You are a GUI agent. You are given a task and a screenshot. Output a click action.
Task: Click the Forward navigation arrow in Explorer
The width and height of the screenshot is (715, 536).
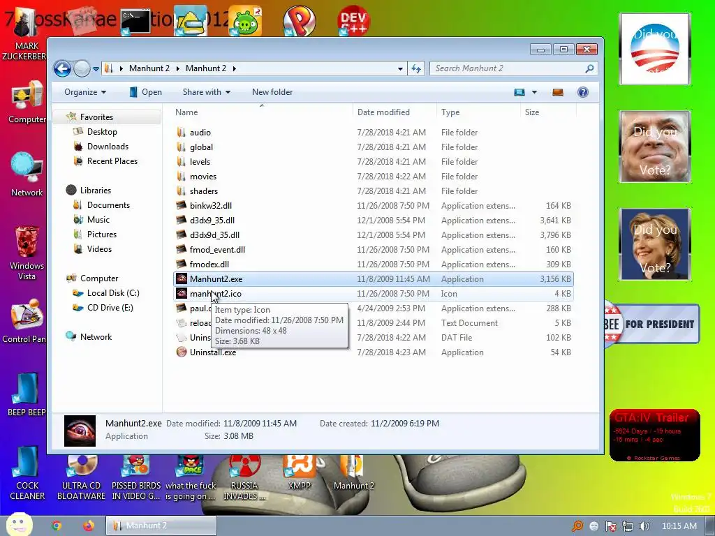pyautogui.click(x=82, y=69)
